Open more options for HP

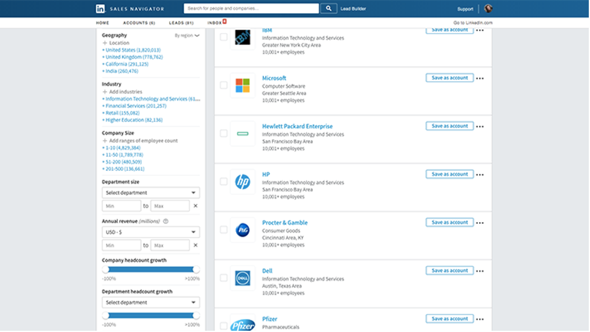point(480,175)
